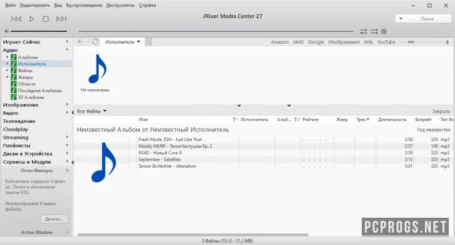Screen dimensions: 455x245
Task: Select track Simon Bichbihler - Alienation
Action: tap(167, 166)
